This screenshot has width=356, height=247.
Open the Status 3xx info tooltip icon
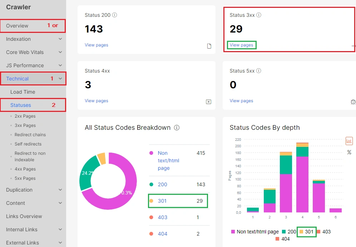[259, 15]
